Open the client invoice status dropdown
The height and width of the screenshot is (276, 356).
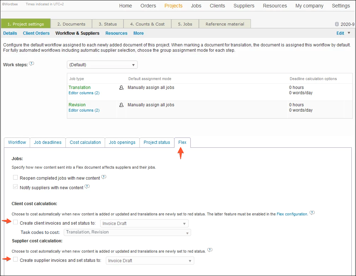point(144,224)
